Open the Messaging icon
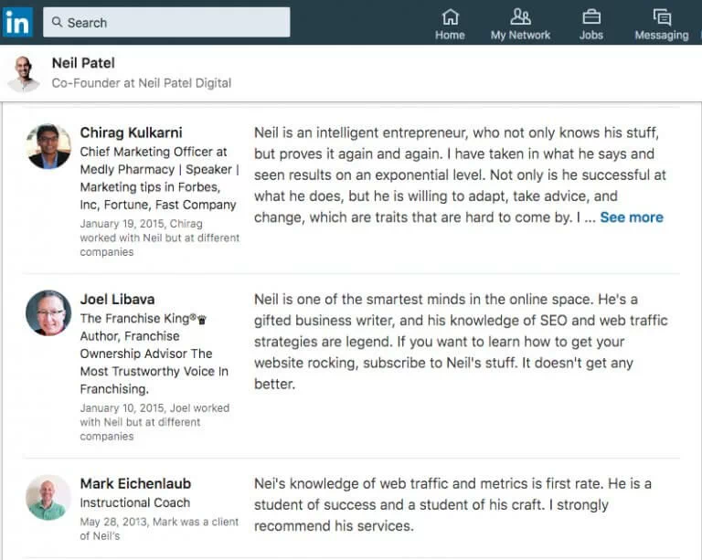 tap(662, 16)
